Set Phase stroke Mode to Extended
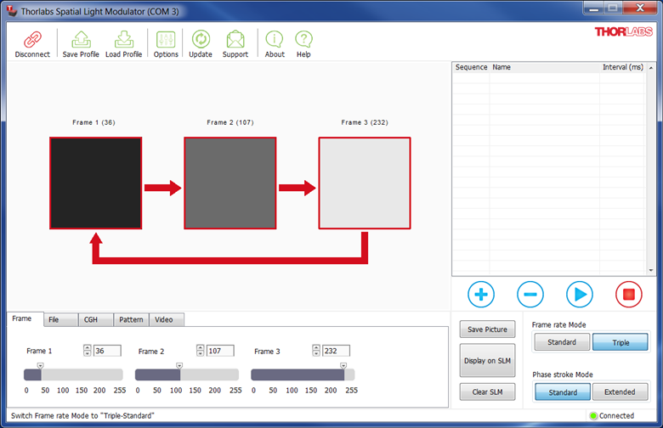This screenshot has width=663, height=428. pyautogui.click(x=620, y=391)
